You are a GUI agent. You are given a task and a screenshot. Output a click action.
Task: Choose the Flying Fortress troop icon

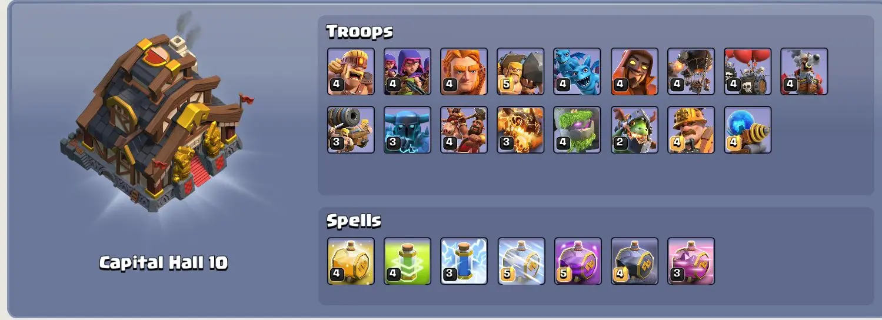(804, 72)
